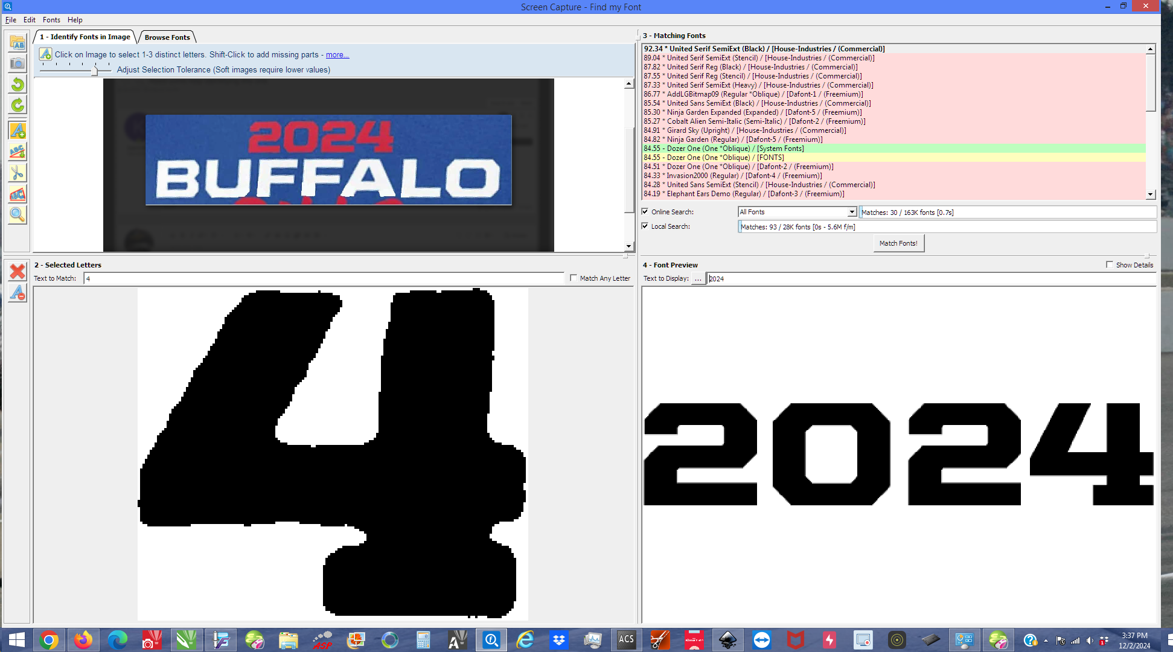The image size is (1173, 652).
Task: Click the ABC perspective correction icon
Action: tap(18, 194)
